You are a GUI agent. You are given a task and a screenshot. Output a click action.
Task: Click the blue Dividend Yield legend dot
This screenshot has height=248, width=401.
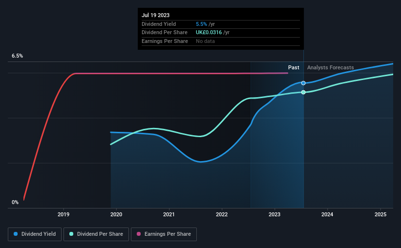pyautogui.click(x=16, y=234)
